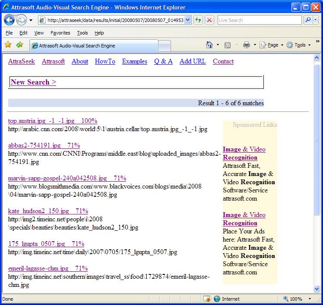This screenshot has width=323, height=305.
Task: Click the URL text ending 'kate_hudson2_150.jpg'
Action: (73, 223)
